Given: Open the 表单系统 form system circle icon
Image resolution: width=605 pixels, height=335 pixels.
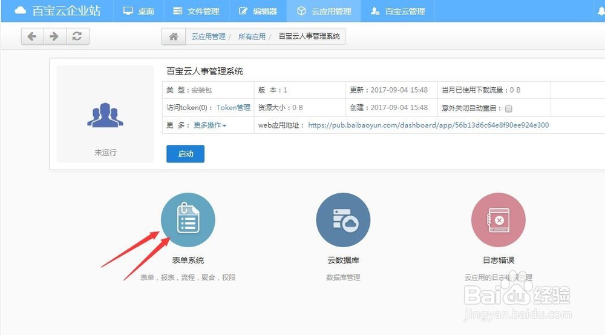Looking at the screenshot, I should 188,220.
